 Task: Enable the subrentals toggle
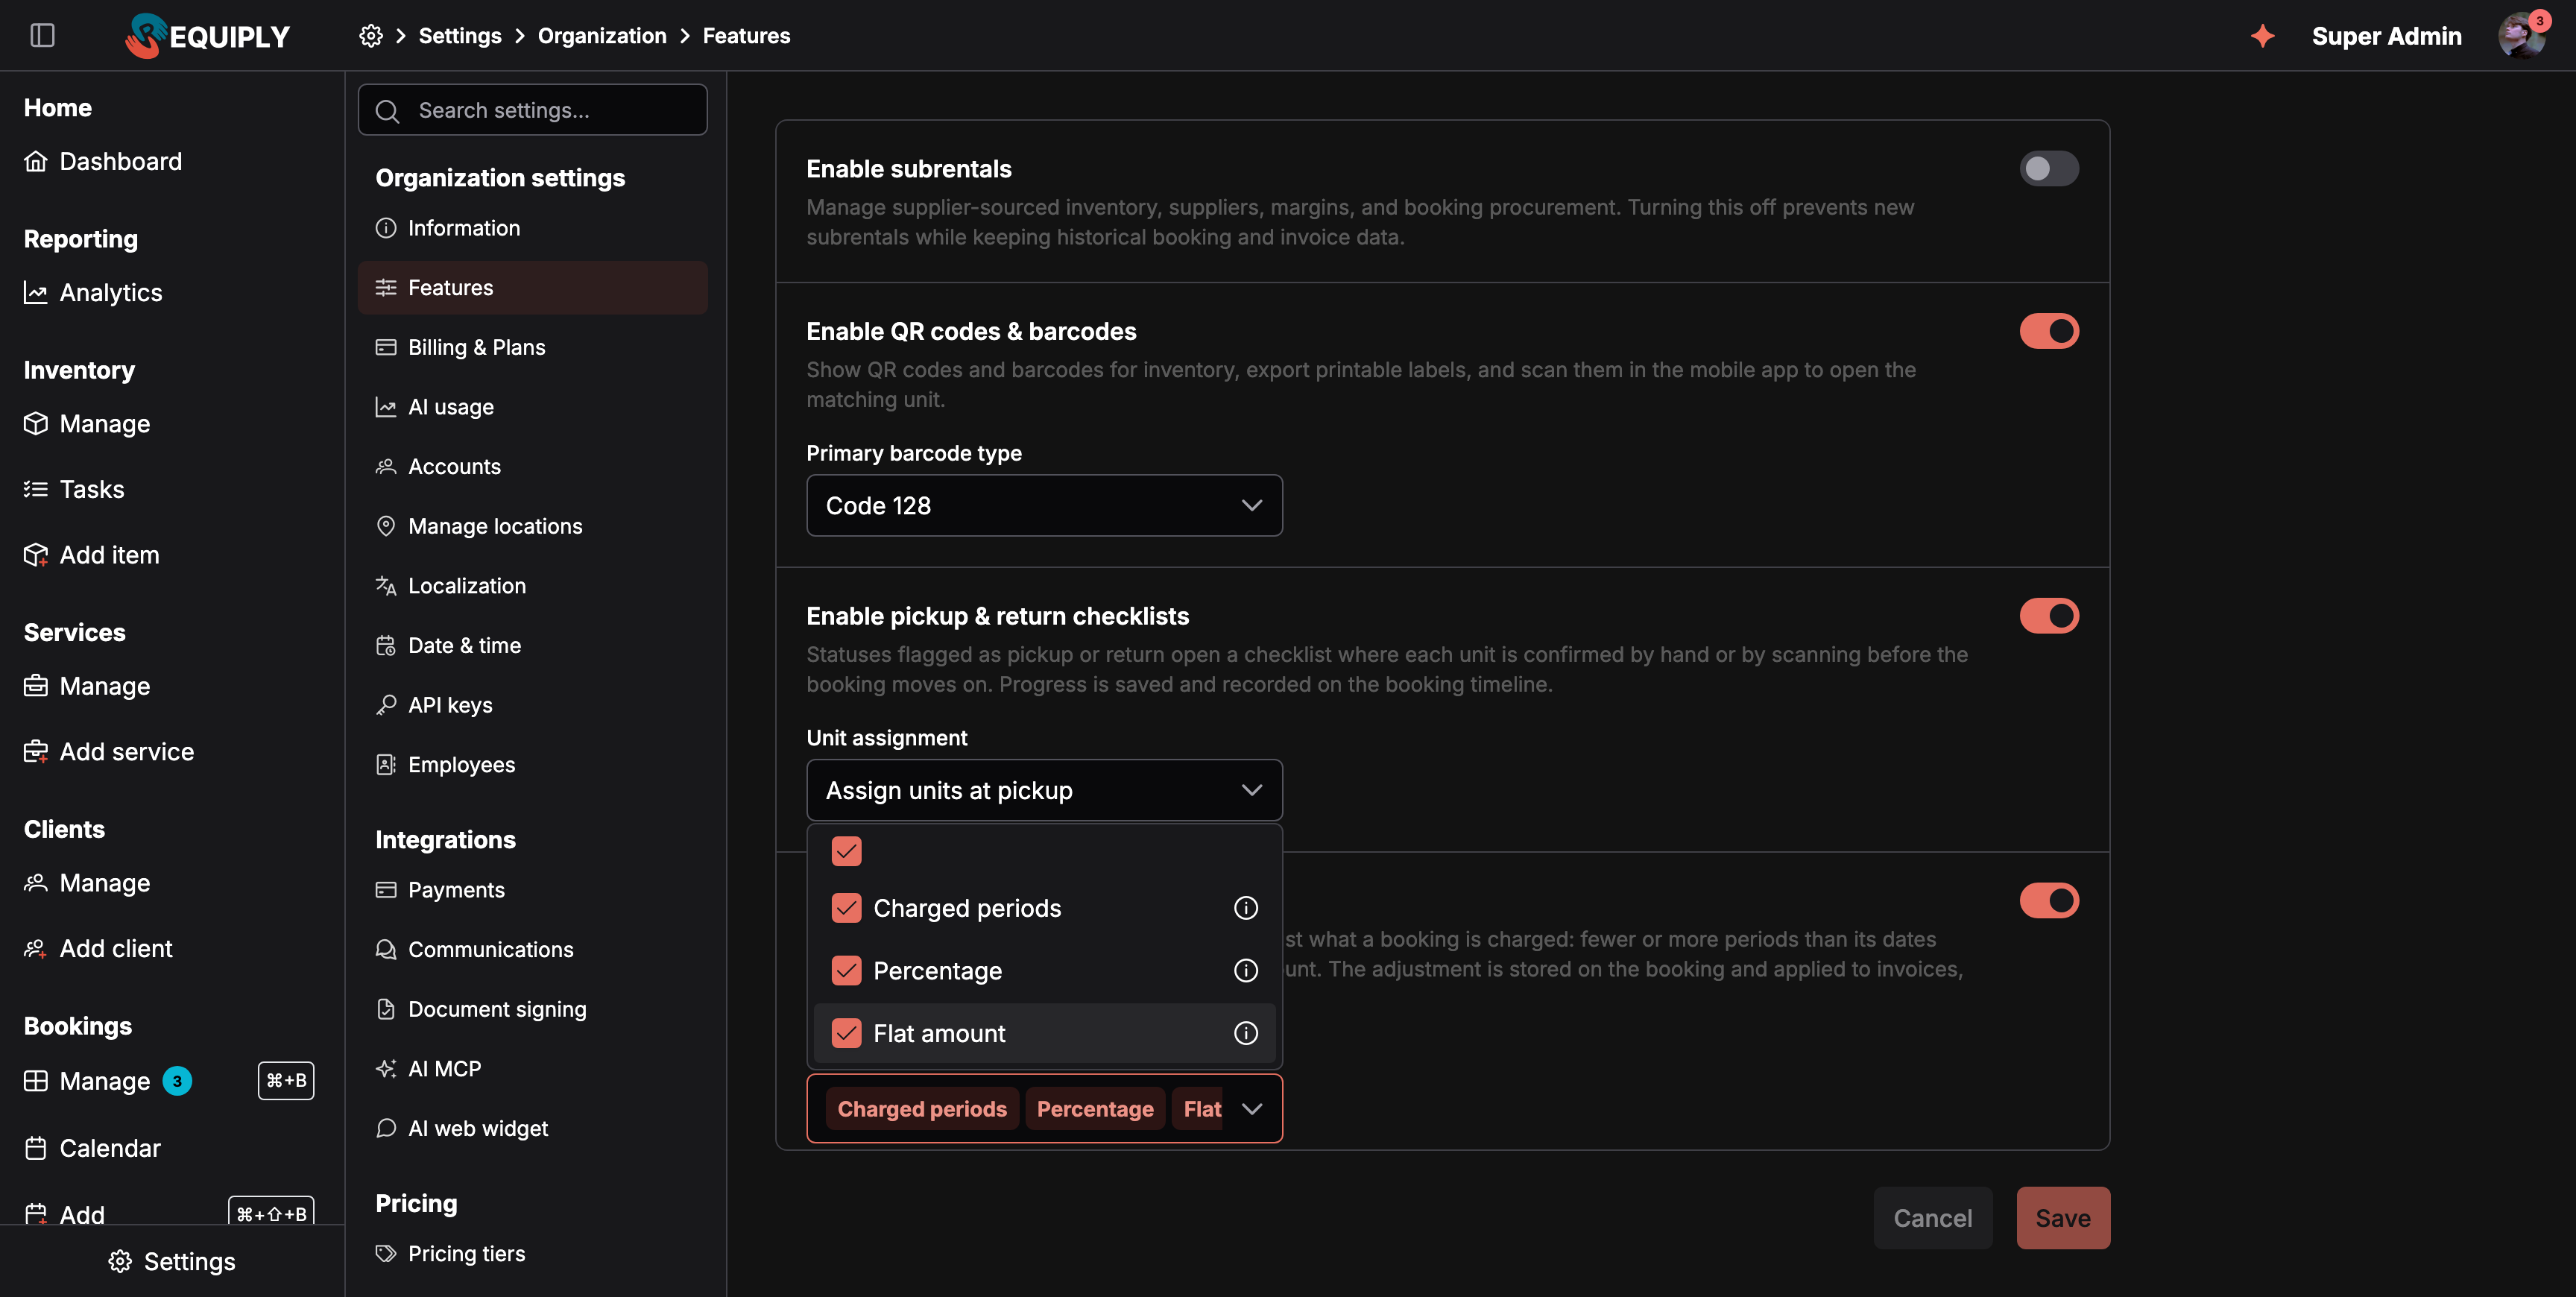coord(2049,168)
